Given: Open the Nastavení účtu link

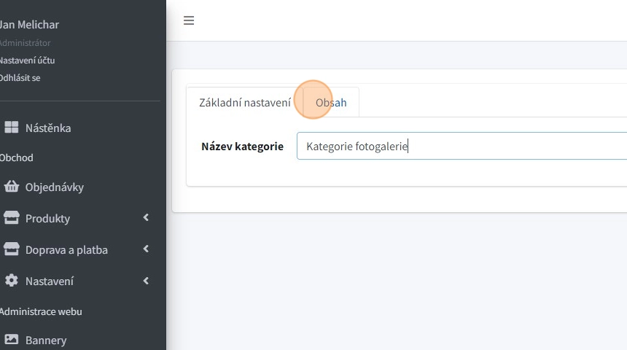Looking at the screenshot, I should (x=27, y=61).
